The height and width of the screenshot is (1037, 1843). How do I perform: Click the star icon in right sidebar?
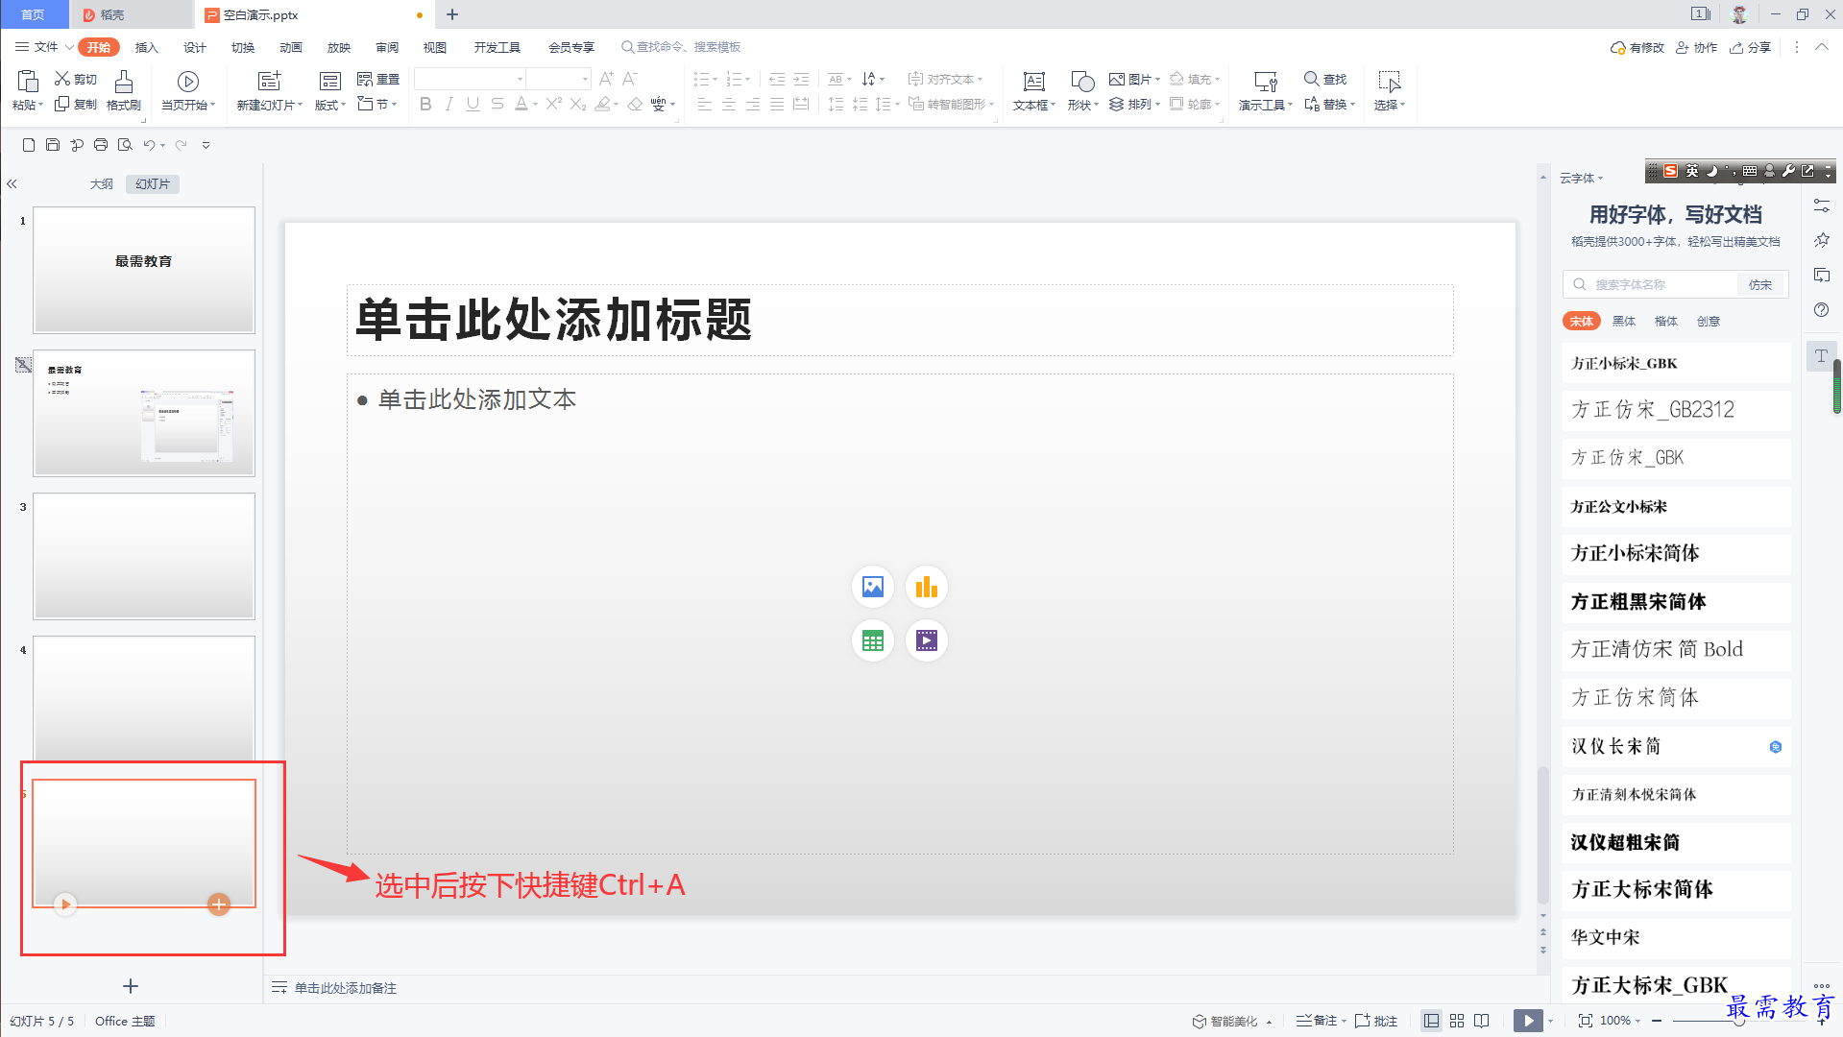point(1821,240)
